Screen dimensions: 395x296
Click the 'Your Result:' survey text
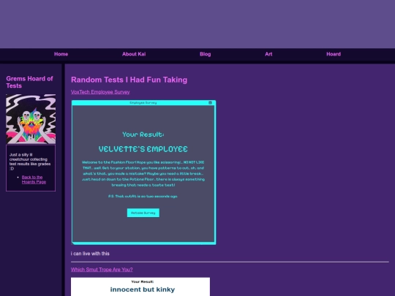click(143, 134)
